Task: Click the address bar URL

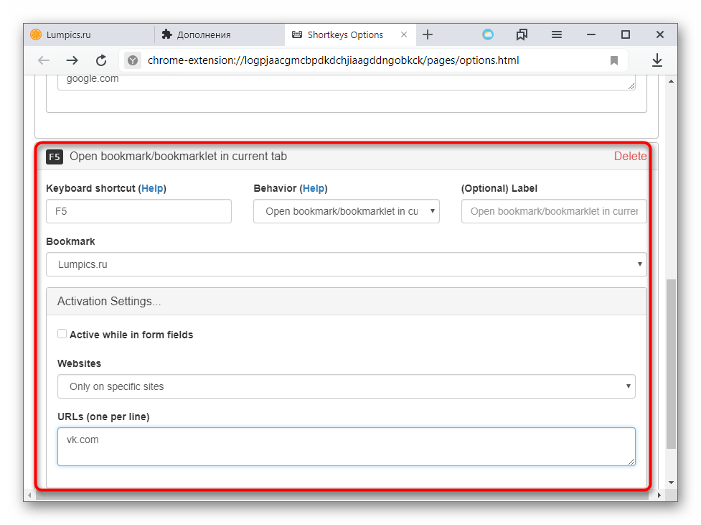Action: click(334, 60)
